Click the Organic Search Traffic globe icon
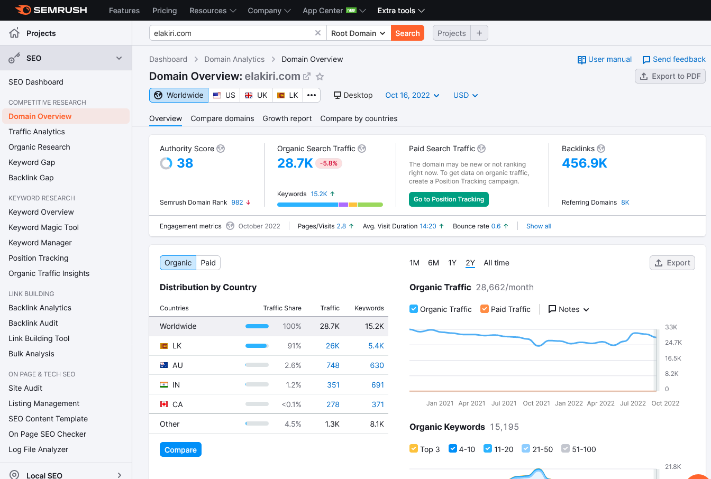The height and width of the screenshot is (479, 711). point(362,149)
